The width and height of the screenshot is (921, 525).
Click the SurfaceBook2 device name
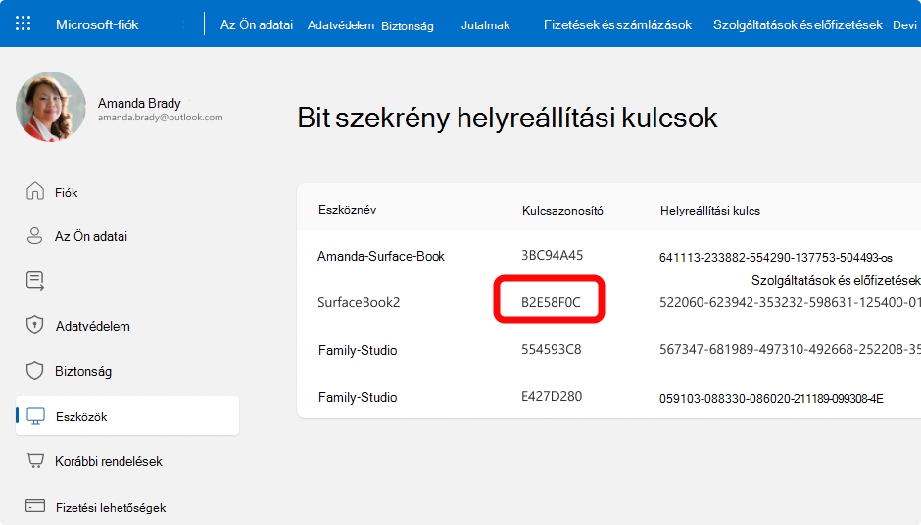[x=359, y=302]
